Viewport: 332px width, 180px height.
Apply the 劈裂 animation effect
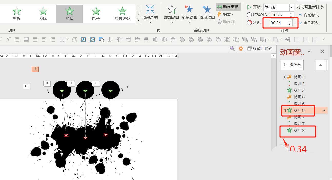[17, 13]
